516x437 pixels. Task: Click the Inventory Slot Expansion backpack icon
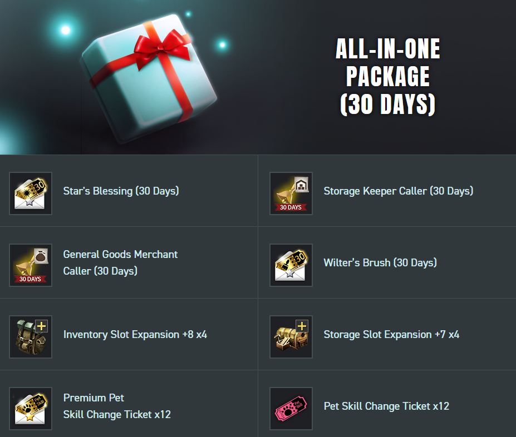tap(31, 337)
